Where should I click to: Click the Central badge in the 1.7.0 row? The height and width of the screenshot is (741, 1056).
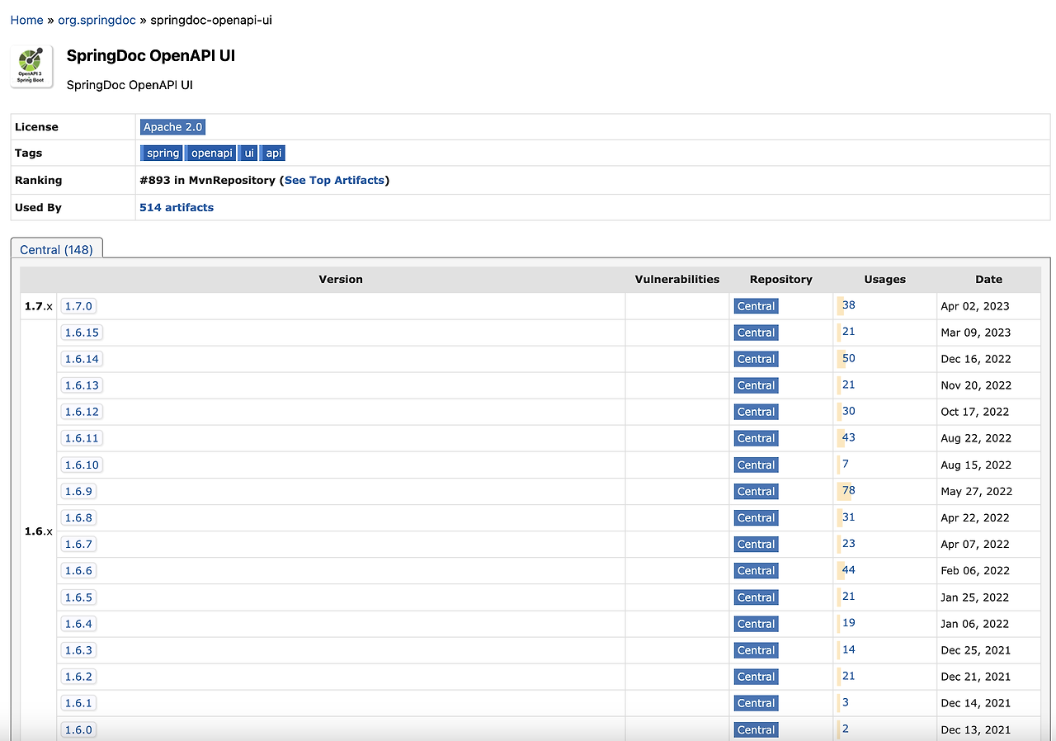click(x=757, y=306)
